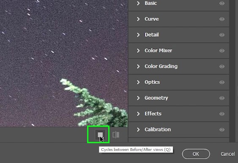Toggle Color Mixer visibility eye
The height and width of the screenshot is (163, 238).
[222, 51]
